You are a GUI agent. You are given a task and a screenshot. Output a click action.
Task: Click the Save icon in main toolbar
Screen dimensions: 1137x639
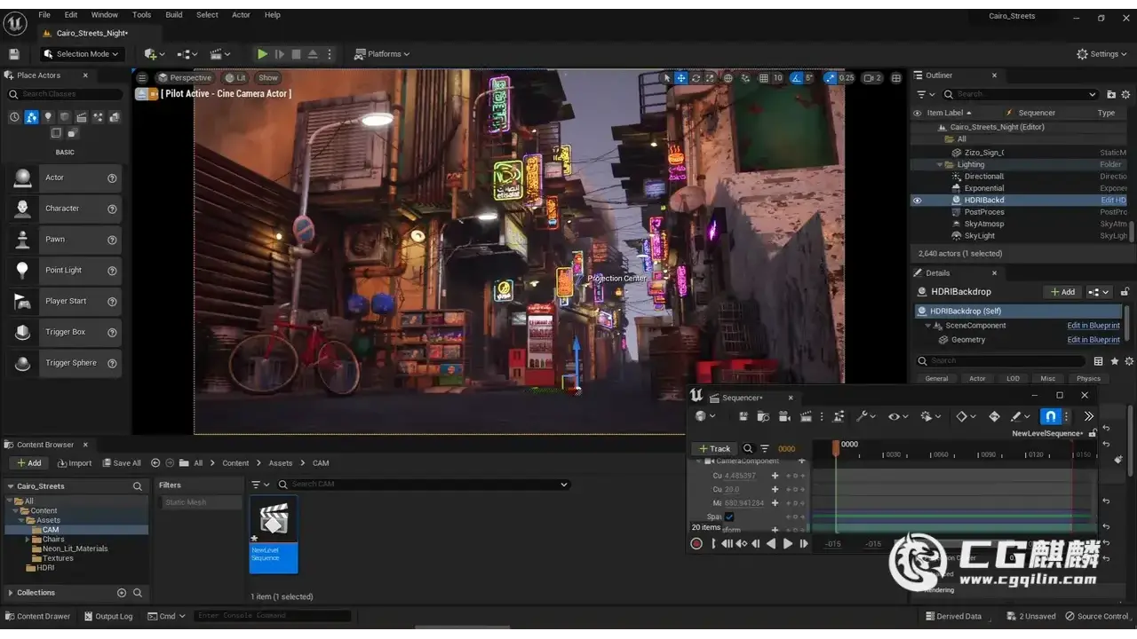[14, 54]
